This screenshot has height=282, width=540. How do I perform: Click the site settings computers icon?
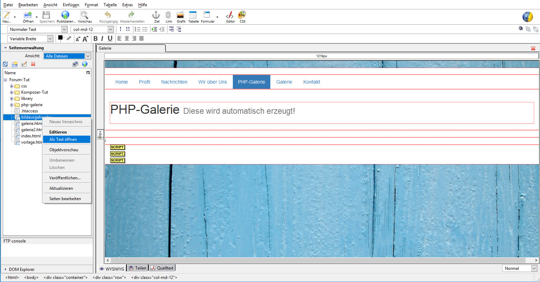(x=75, y=64)
